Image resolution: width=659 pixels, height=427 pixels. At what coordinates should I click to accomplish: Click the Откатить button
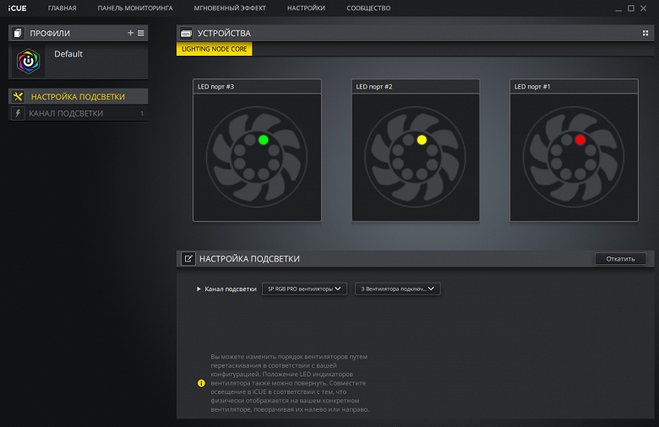pyautogui.click(x=620, y=258)
